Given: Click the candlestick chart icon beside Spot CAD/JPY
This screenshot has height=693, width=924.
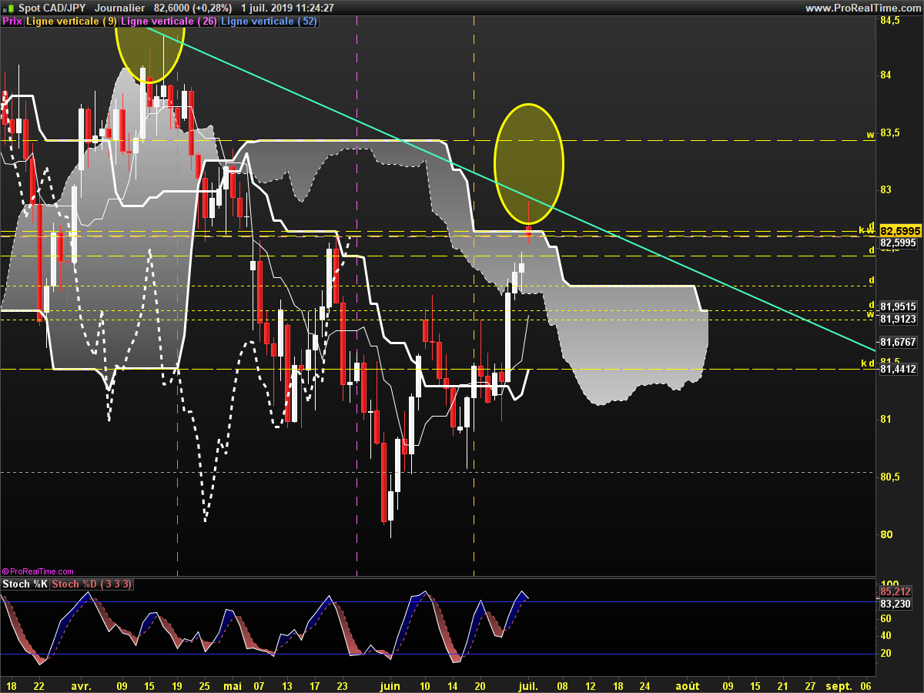Looking at the screenshot, I should click(8, 8).
